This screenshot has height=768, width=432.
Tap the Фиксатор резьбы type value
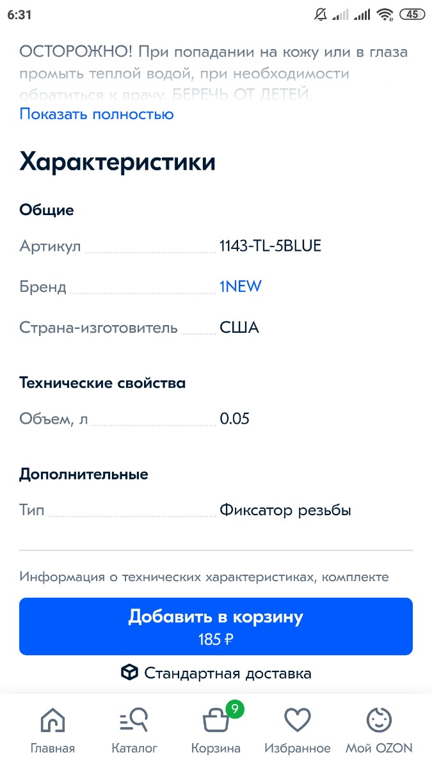point(285,511)
